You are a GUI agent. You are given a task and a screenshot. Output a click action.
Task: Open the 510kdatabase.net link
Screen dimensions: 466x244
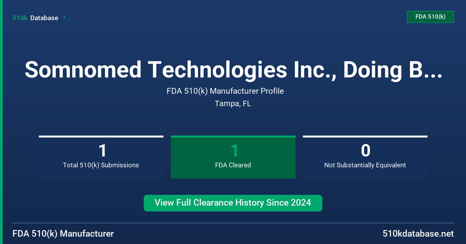[418, 234]
